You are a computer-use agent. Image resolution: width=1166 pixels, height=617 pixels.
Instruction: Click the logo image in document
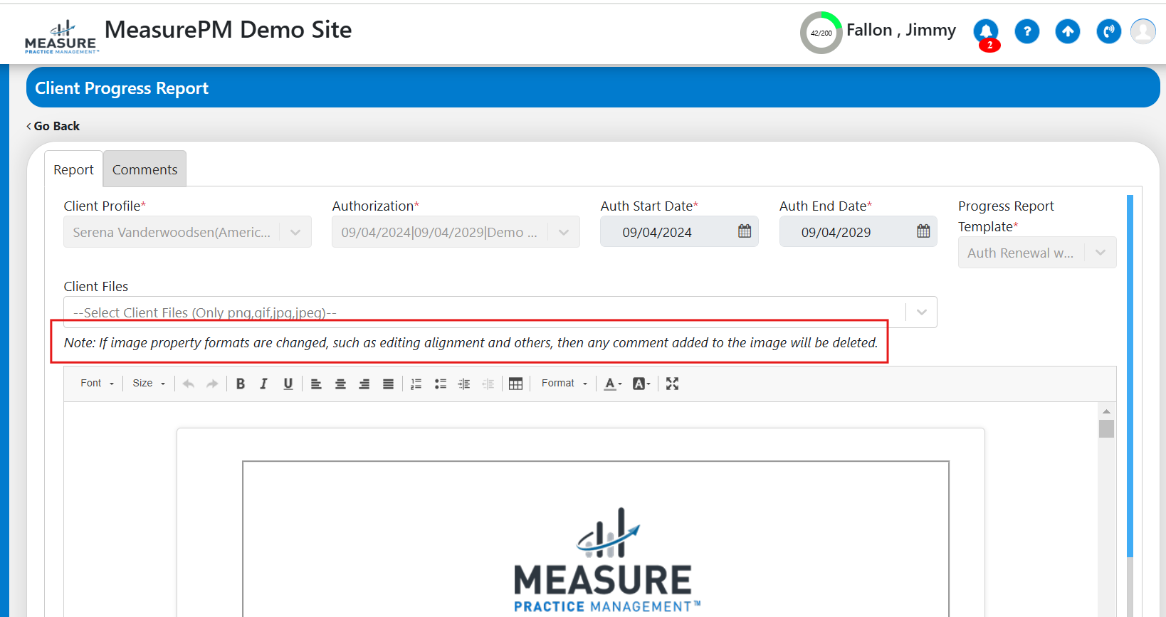point(607,560)
